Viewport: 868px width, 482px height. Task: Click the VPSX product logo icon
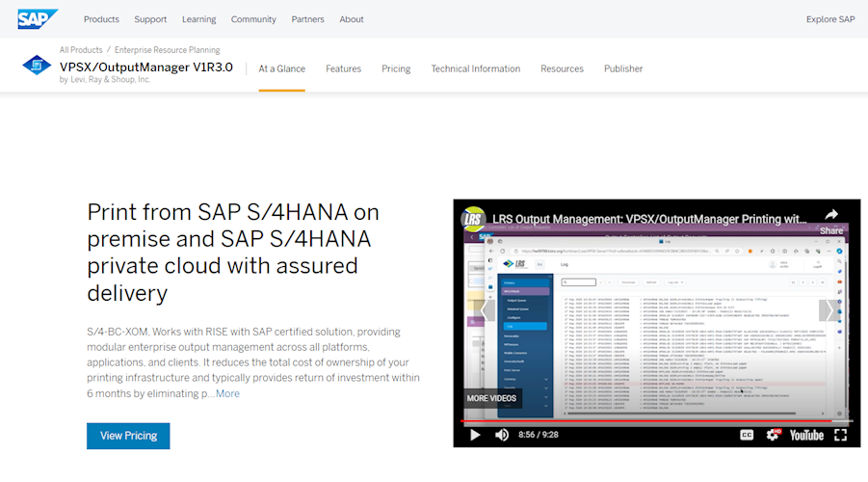[x=37, y=67]
